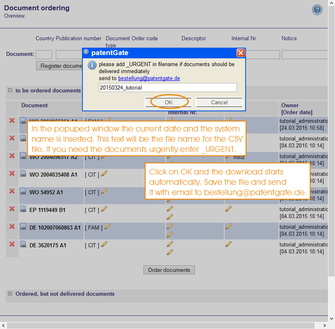Select the text 'WO 54952 A1'
The image size is (335, 329).
[46, 192]
